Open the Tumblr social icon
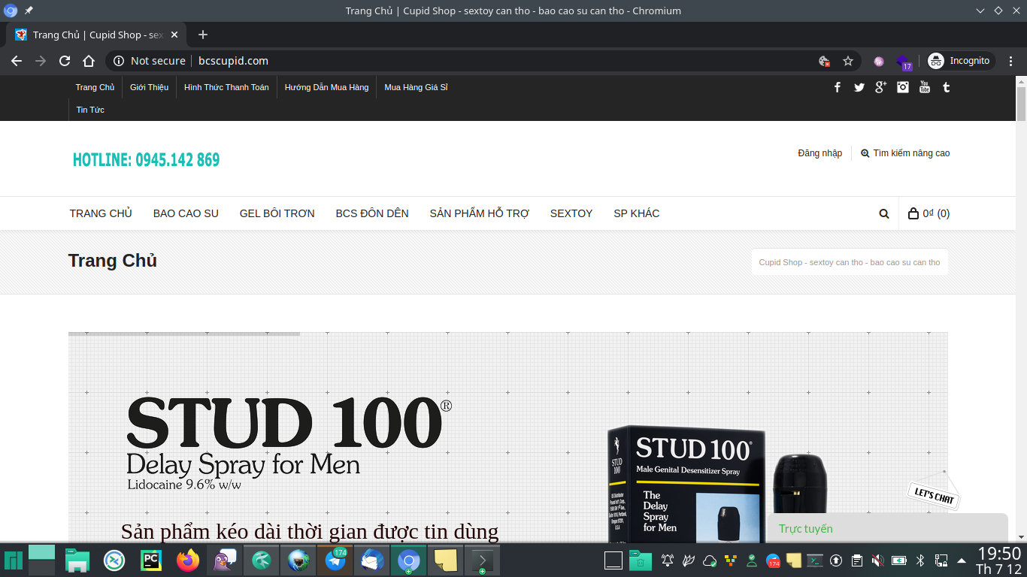The width and height of the screenshot is (1027, 577). tap(947, 87)
